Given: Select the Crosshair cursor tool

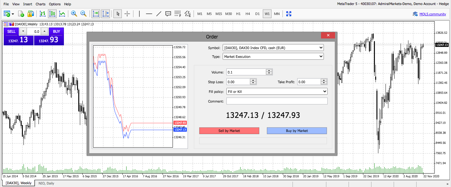Looking at the screenshot, I should [x=127, y=14].
